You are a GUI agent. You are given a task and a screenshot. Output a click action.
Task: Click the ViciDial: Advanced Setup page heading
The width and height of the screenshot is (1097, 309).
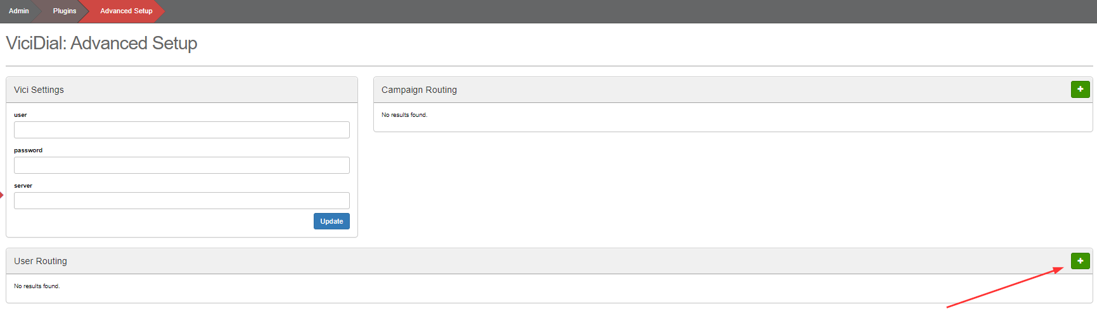tap(101, 43)
